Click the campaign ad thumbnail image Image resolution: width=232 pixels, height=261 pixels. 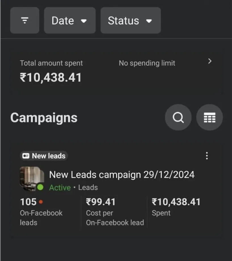31,177
